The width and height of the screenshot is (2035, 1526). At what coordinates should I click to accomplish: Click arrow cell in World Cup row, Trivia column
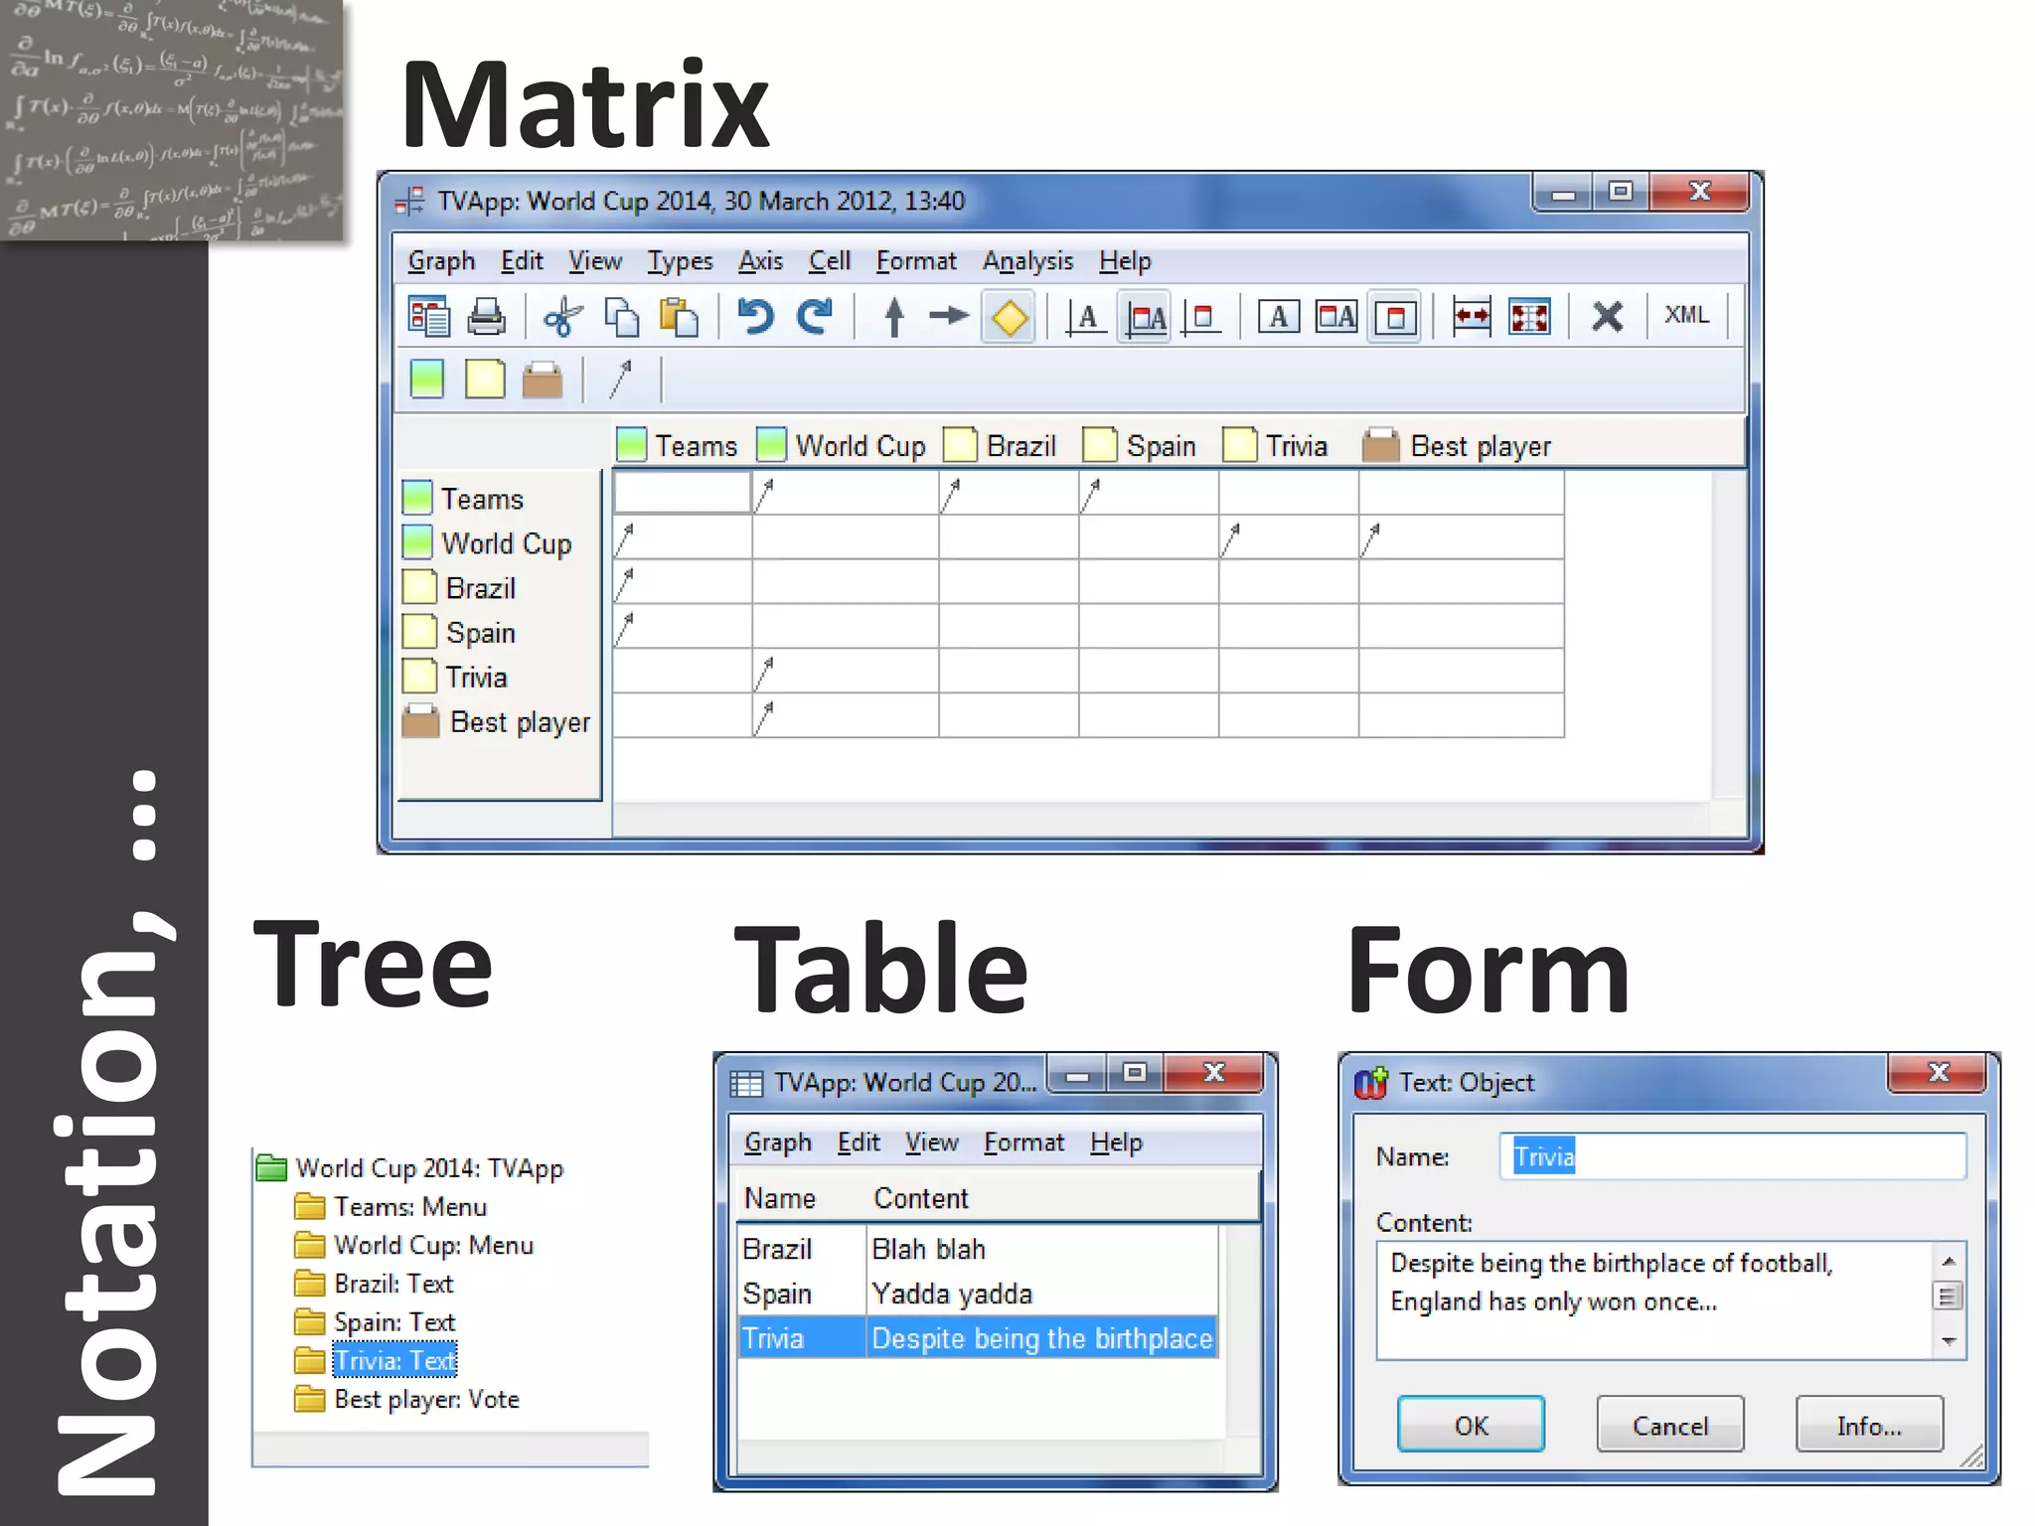(x=1288, y=537)
